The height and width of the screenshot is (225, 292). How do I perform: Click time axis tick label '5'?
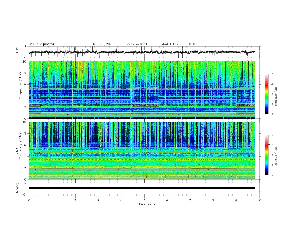pyautogui.click(x=144, y=200)
